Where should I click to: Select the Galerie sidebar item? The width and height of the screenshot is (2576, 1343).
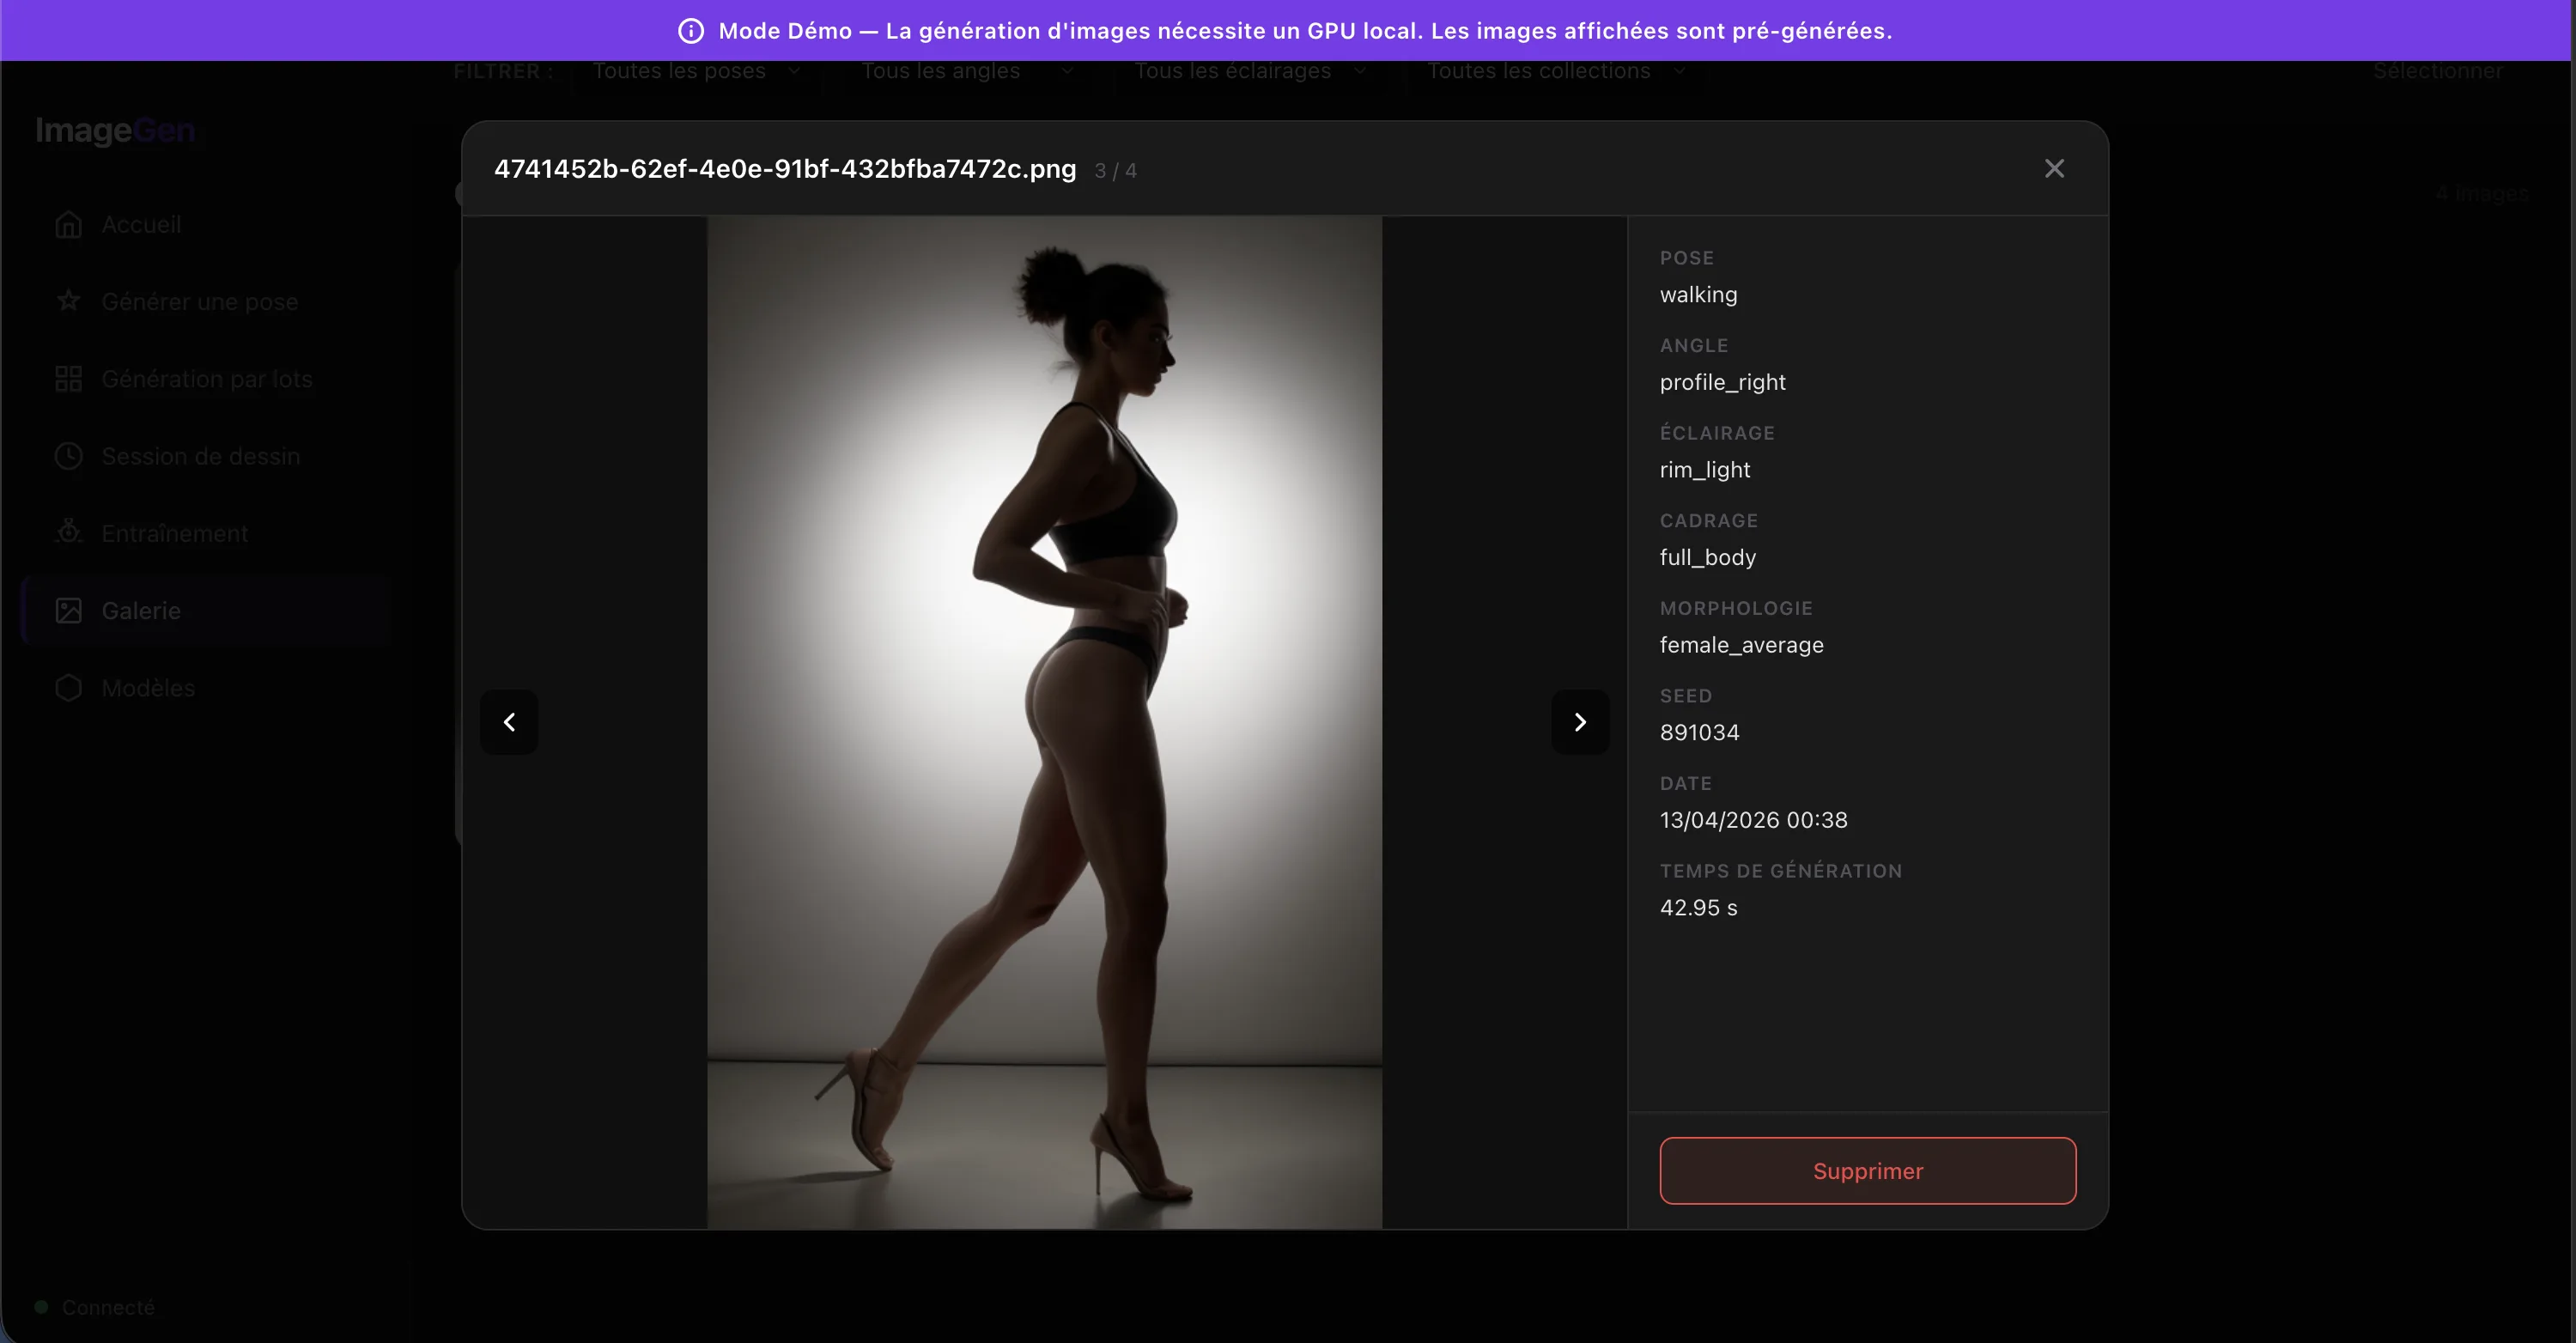pyautogui.click(x=206, y=610)
